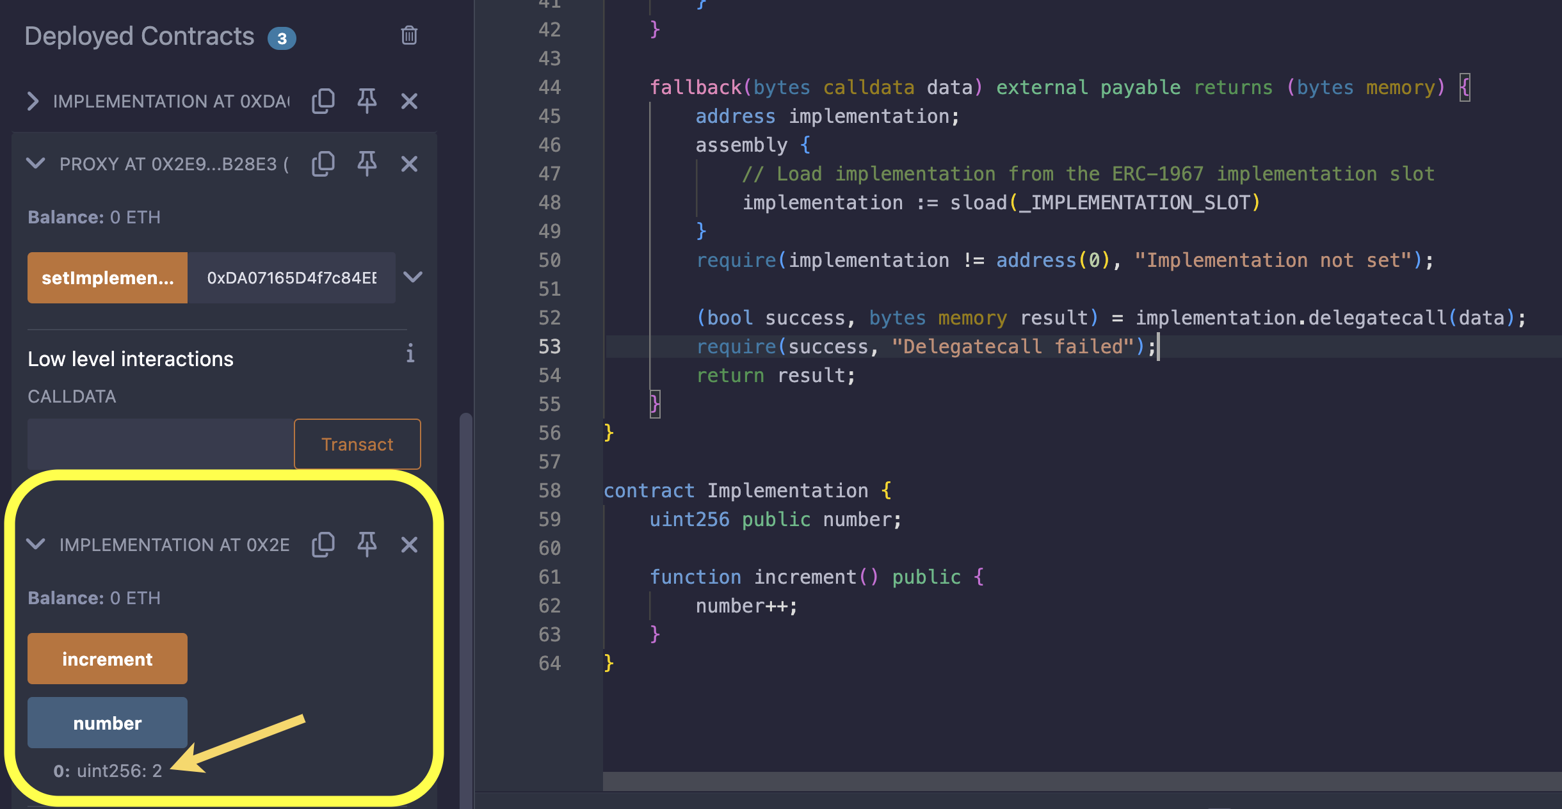Click the setImplementation function button
The width and height of the screenshot is (1562, 809).
coord(108,278)
